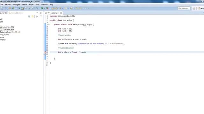The height and width of the screenshot is (114, 204).
Task: Collapse the main method fold on line 5
Action: (49, 25)
